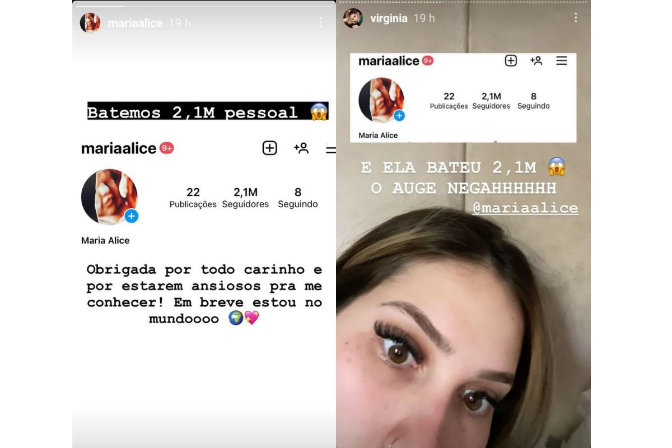Open the hamburger menu in Virginia's screenshot

[562, 60]
